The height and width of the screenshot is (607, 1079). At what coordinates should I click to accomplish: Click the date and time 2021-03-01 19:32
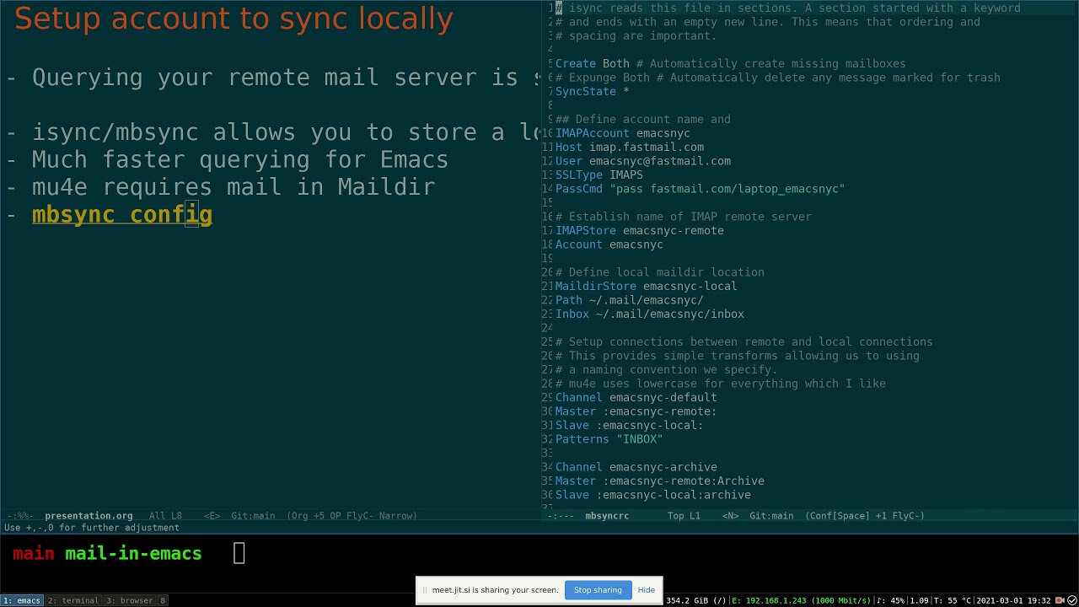click(x=1013, y=600)
